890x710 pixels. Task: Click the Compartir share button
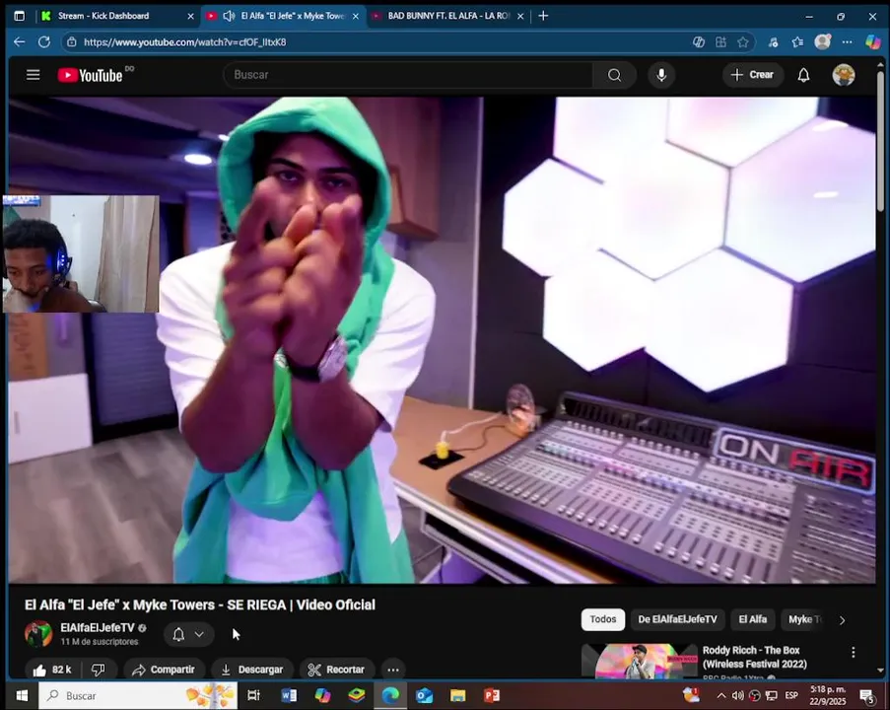click(164, 670)
